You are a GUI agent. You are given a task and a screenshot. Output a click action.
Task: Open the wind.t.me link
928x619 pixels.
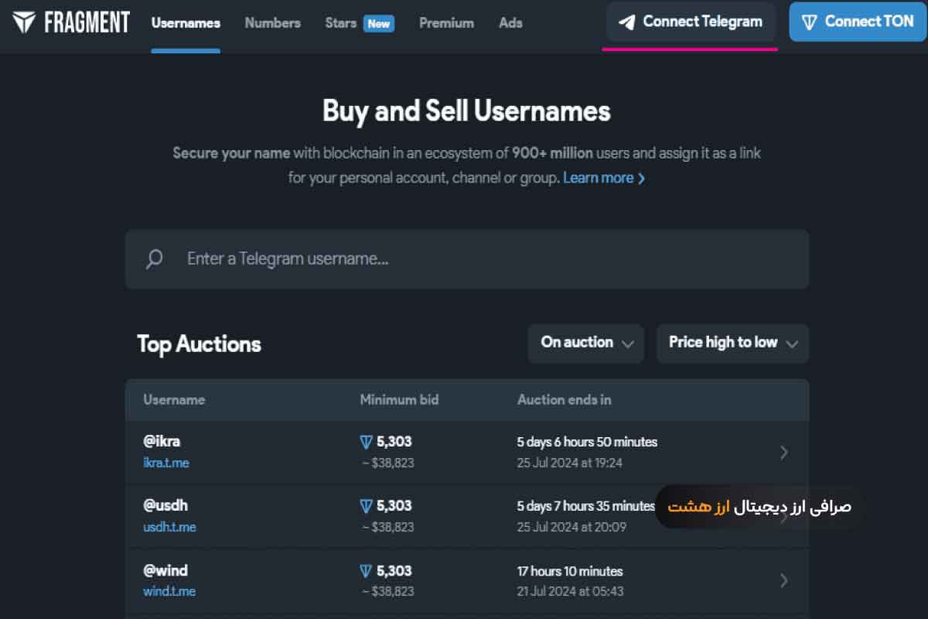tap(169, 591)
